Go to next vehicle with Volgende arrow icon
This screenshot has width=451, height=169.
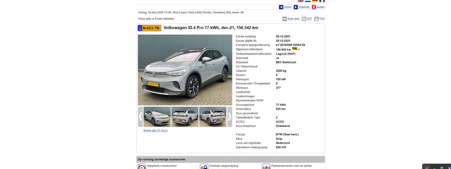pyautogui.click(x=296, y=7)
